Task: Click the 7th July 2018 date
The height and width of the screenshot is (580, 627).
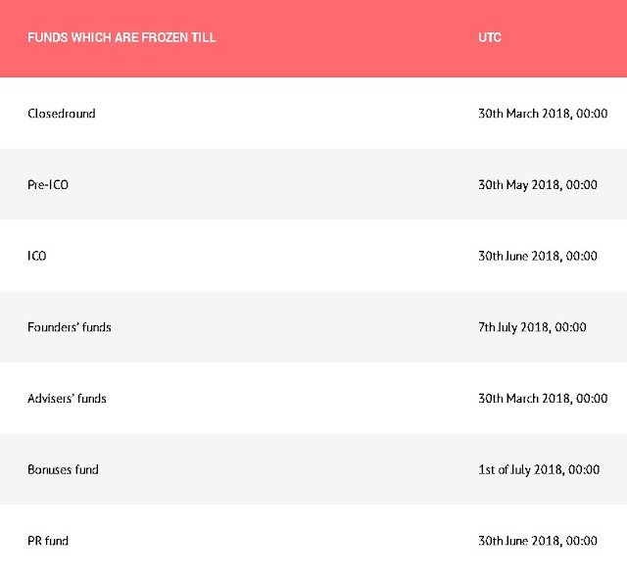Action: tap(532, 327)
